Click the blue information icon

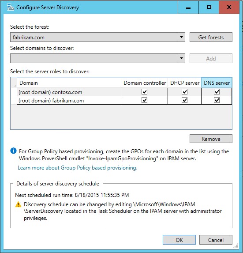pos(13,151)
